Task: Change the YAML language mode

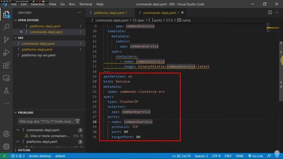Action: 240,156
